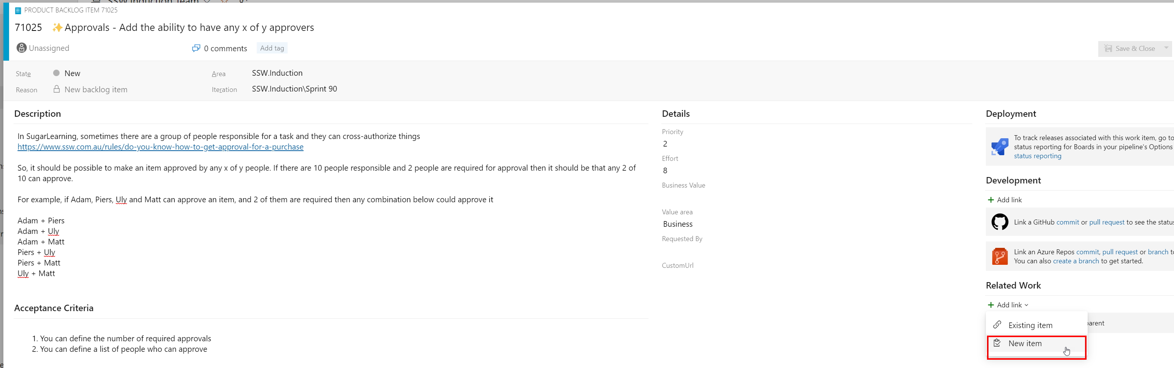Open the State dropdown showing New
Image resolution: width=1174 pixels, height=368 pixels.
pos(72,73)
